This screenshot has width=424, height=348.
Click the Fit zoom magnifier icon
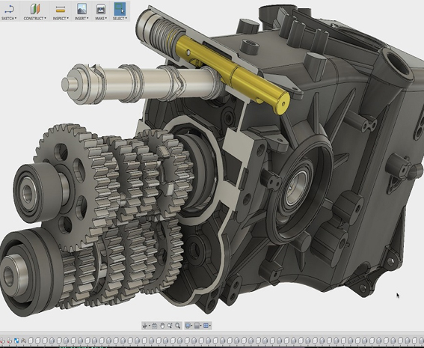click(x=177, y=326)
